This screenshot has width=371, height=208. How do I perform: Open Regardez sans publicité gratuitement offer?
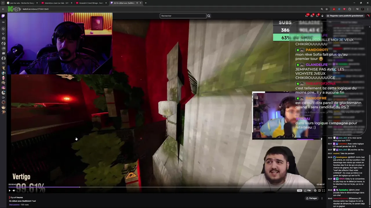[345, 16]
